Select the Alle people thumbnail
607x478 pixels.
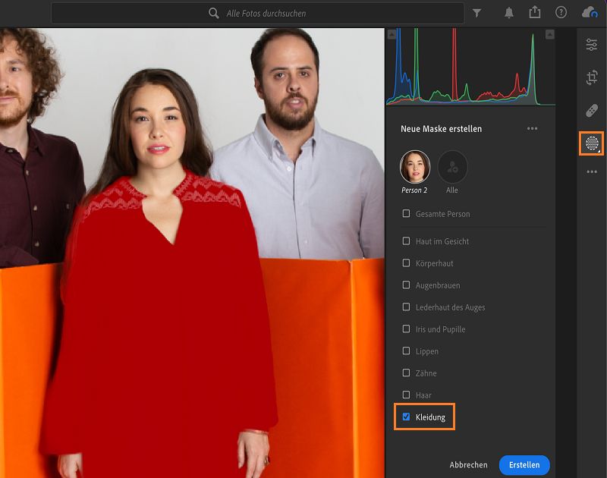click(452, 167)
